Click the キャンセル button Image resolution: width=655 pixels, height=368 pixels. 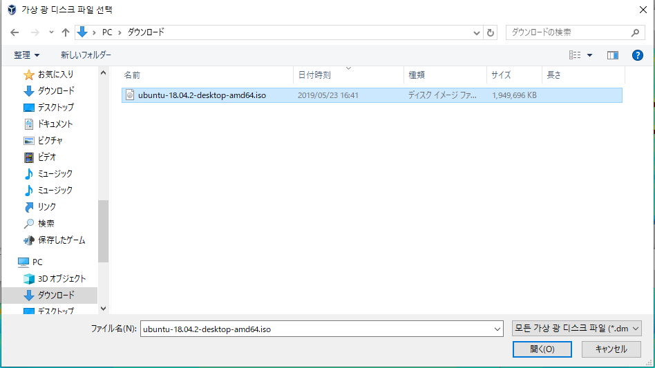point(611,349)
